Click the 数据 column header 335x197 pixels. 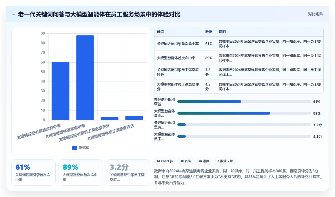(209, 32)
